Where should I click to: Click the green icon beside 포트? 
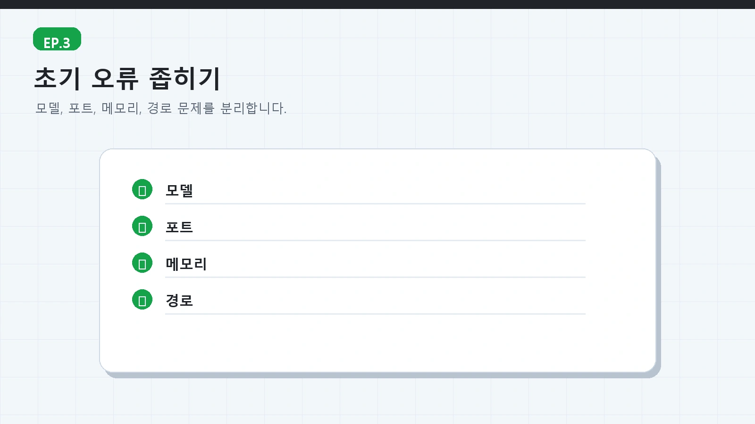142,226
